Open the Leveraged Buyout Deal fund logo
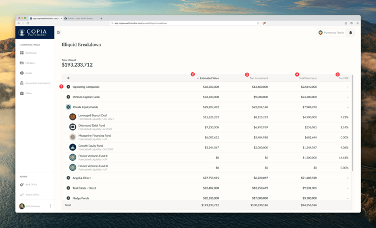Screen dimensions: 376x228 tap(72, 117)
